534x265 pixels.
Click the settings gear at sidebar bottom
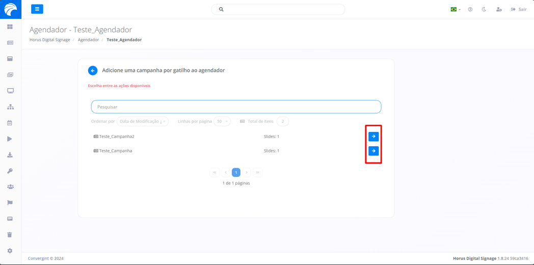(10, 251)
